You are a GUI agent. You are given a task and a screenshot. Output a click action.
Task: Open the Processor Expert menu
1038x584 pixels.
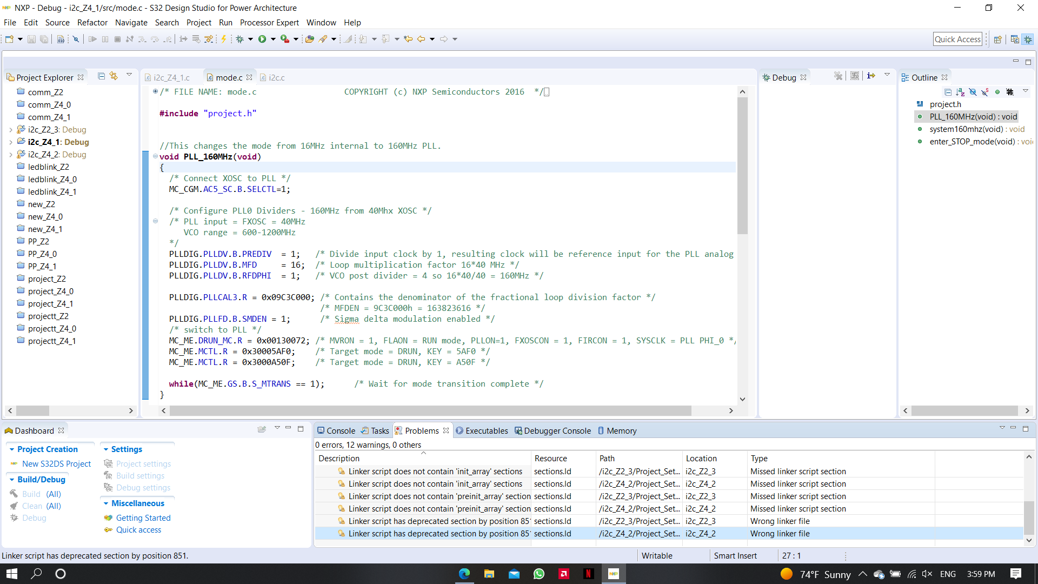[269, 23]
